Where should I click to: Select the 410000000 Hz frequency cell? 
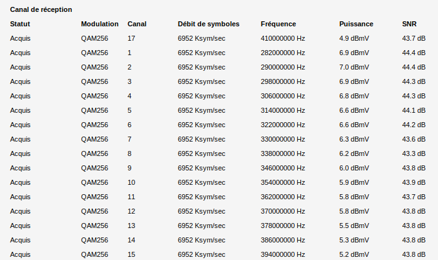pyautogui.click(x=282, y=38)
